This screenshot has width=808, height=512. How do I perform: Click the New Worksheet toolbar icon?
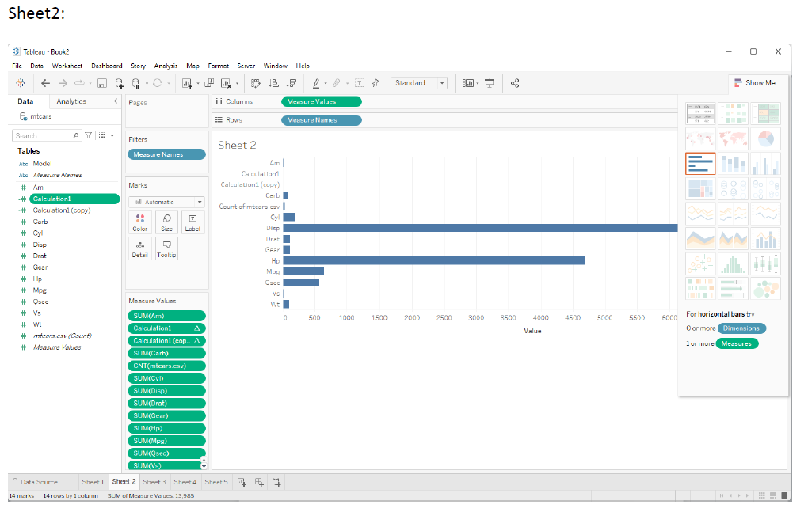tap(187, 83)
